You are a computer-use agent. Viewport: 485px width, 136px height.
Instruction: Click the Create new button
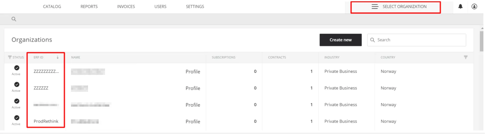pyautogui.click(x=340, y=40)
